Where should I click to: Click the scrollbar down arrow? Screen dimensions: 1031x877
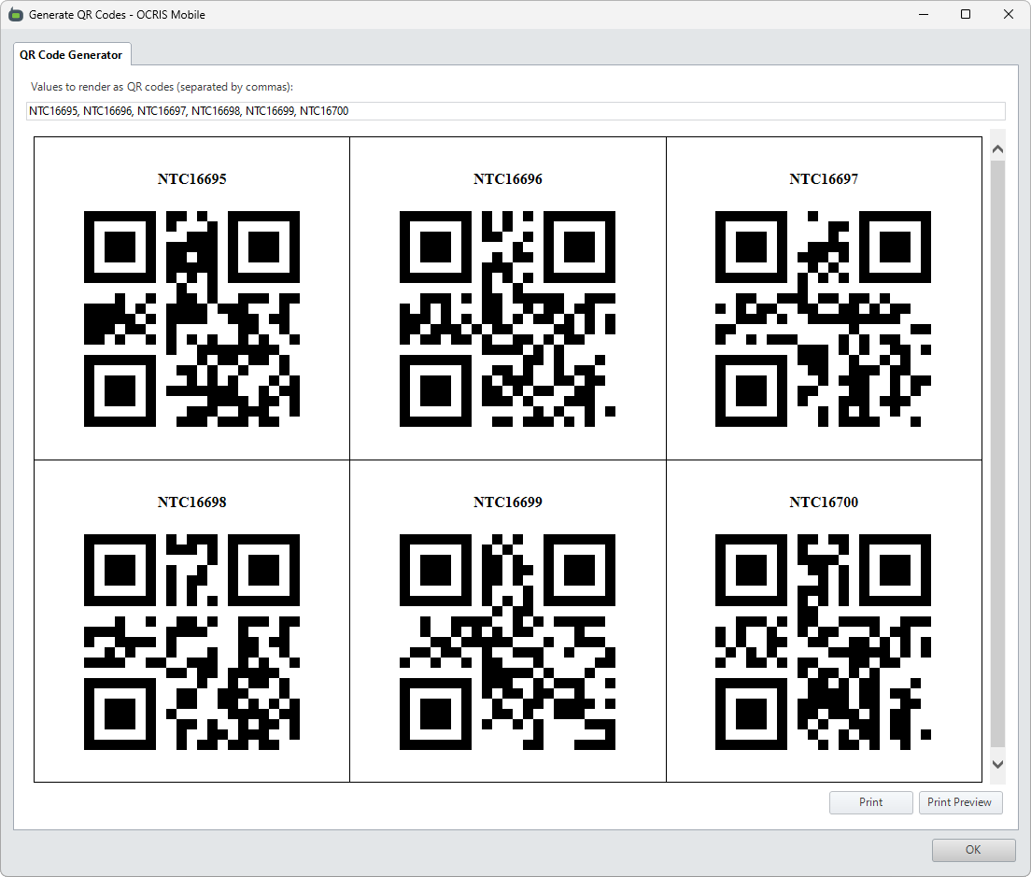(x=997, y=764)
